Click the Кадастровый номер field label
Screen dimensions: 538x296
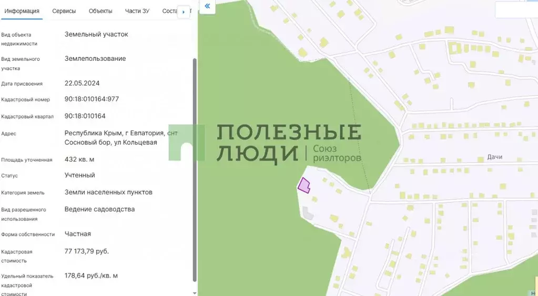tap(25, 100)
